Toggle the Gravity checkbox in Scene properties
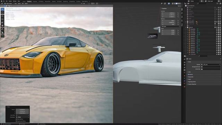 [x=189, y=74]
